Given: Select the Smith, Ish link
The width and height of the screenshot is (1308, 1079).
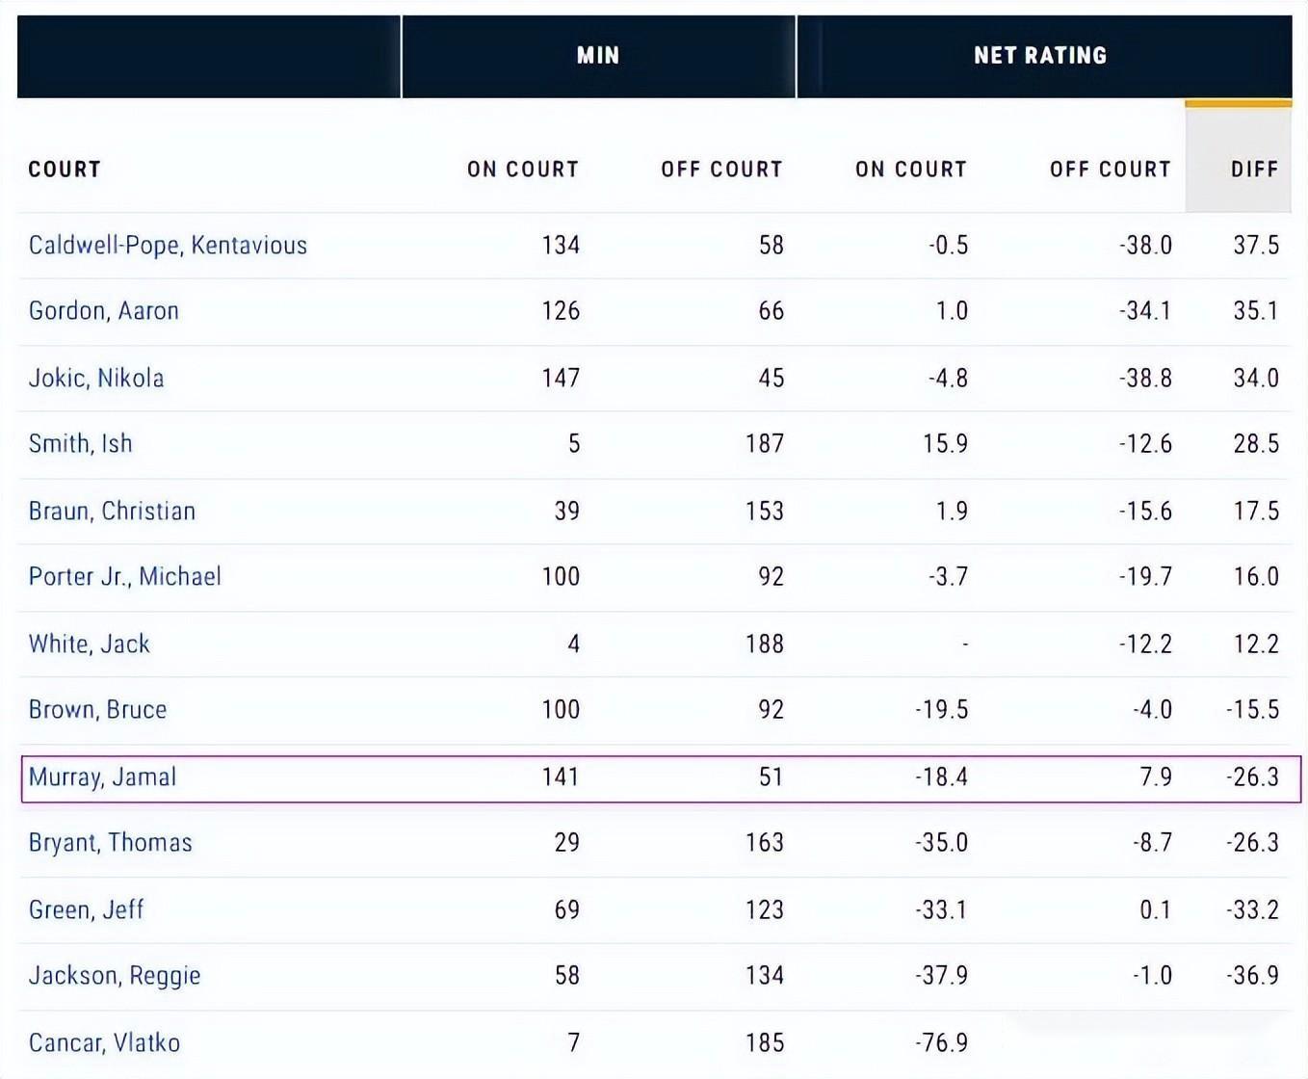Looking at the screenshot, I should coord(81,444).
